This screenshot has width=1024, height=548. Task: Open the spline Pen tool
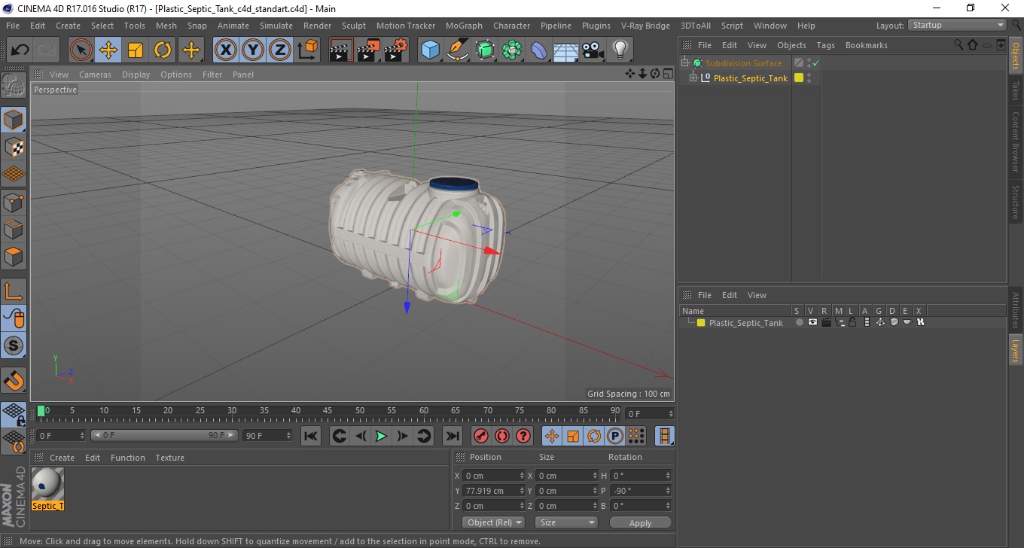click(x=457, y=50)
